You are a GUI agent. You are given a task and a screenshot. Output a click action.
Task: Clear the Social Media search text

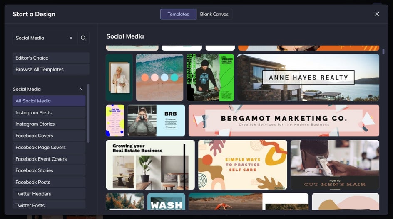[71, 38]
